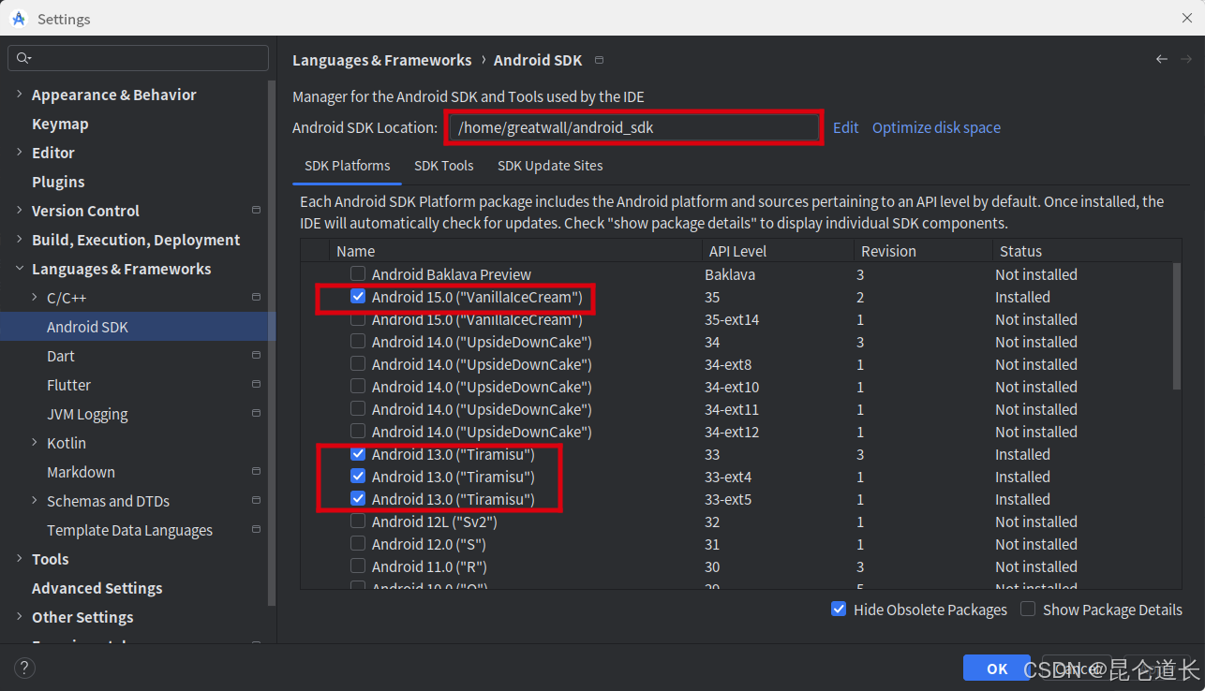Screen dimensions: 1205x691
Task: Confirm settings with the OK button
Action: pos(997,669)
